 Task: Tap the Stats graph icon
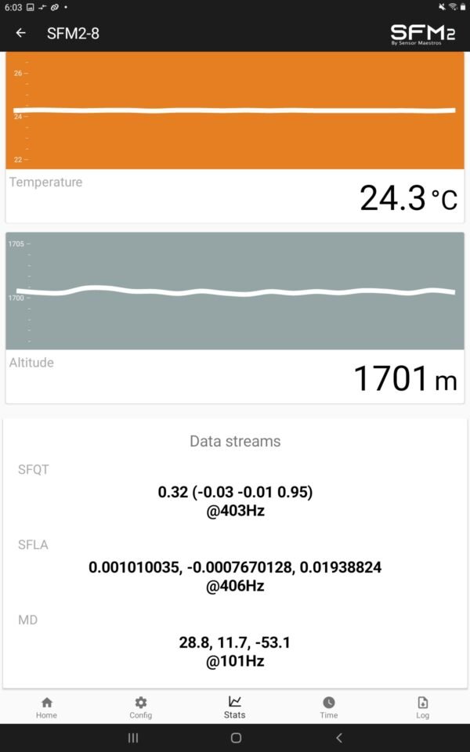(x=234, y=703)
